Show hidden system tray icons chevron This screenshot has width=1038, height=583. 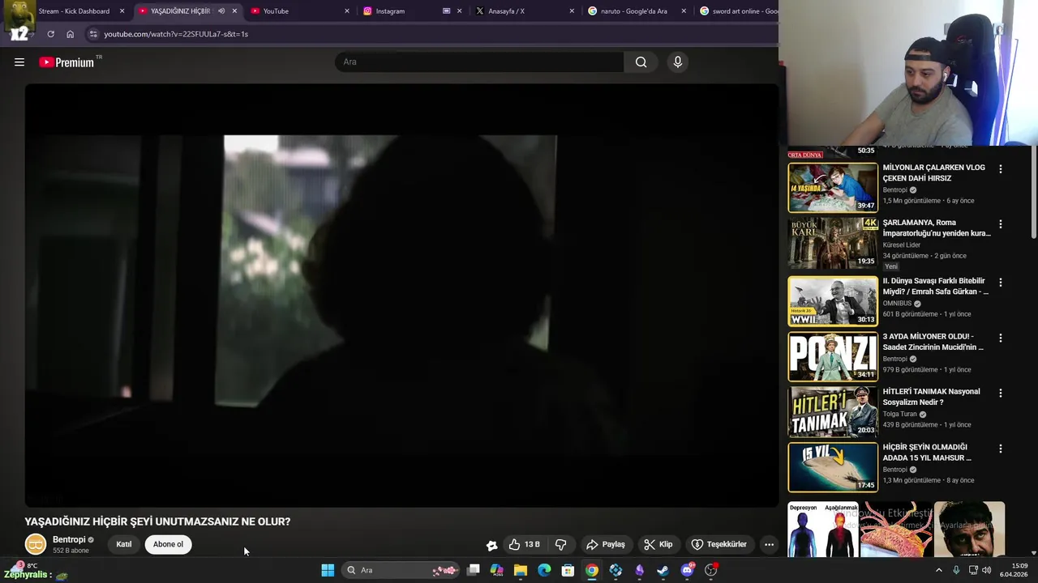click(x=939, y=570)
